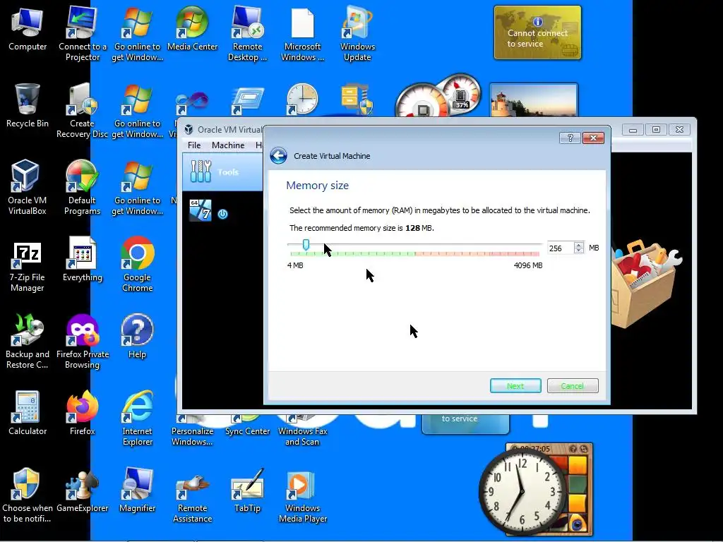Image resolution: width=723 pixels, height=542 pixels.
Task: Click the memory value field showing 256
Action: pyautogui.click(x=560, y=248)
